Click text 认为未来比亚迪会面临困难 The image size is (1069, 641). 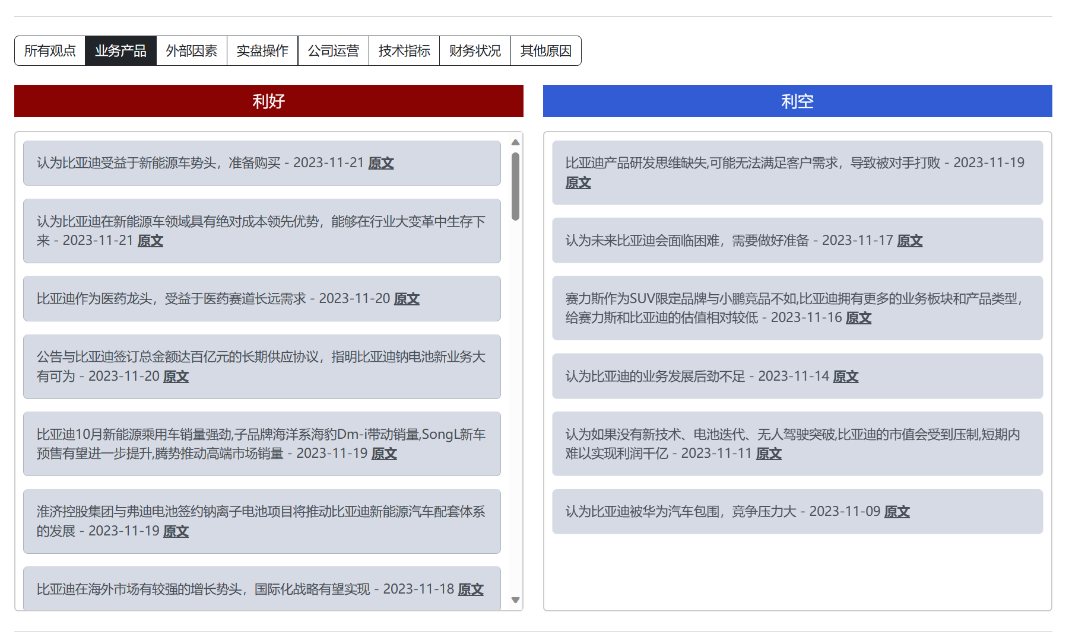tap(642, 241)
